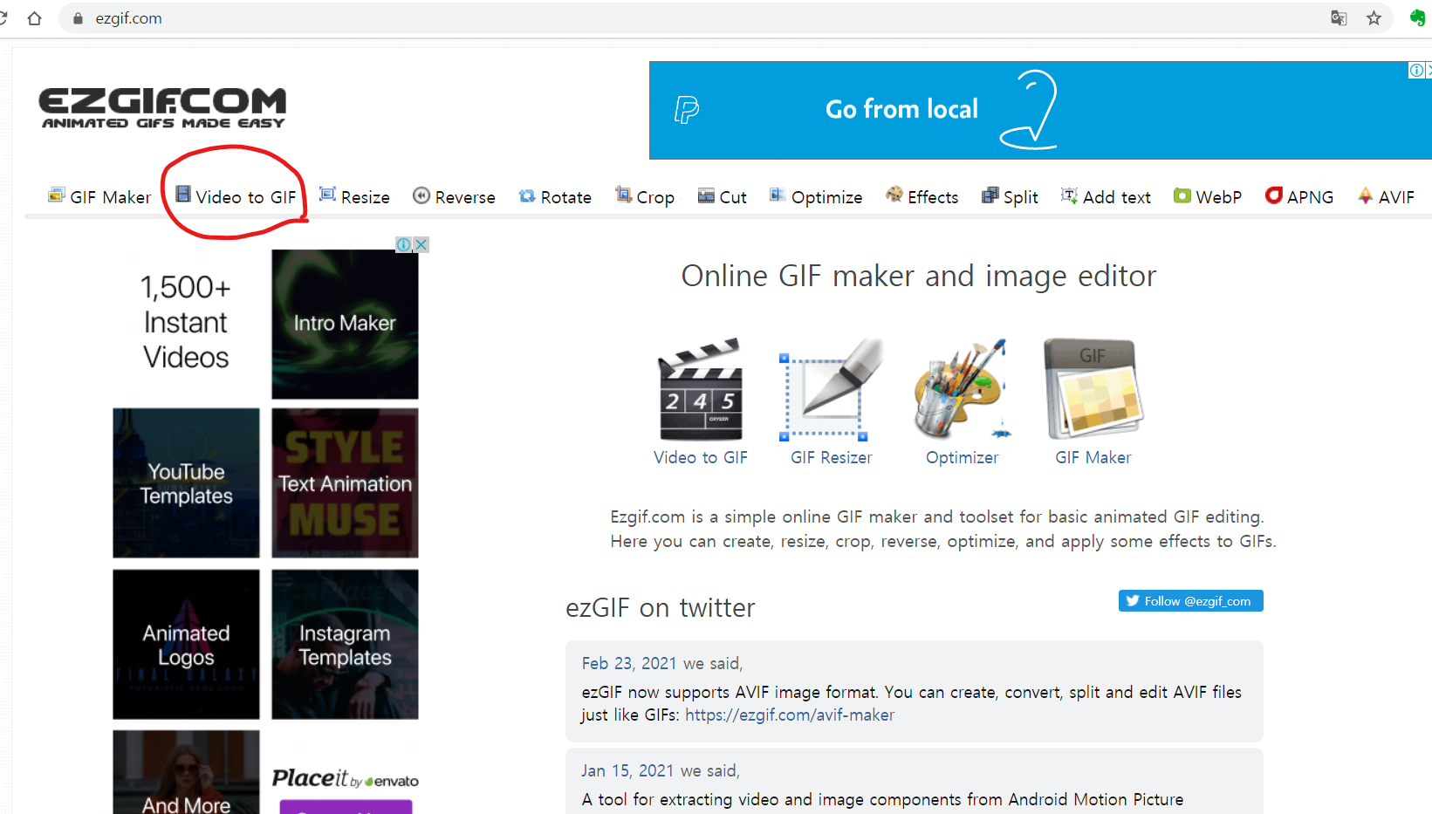This screenshot has height=814, width=1432.
Task: Open the Reverse tool
Action: click(x=454, y=196)
